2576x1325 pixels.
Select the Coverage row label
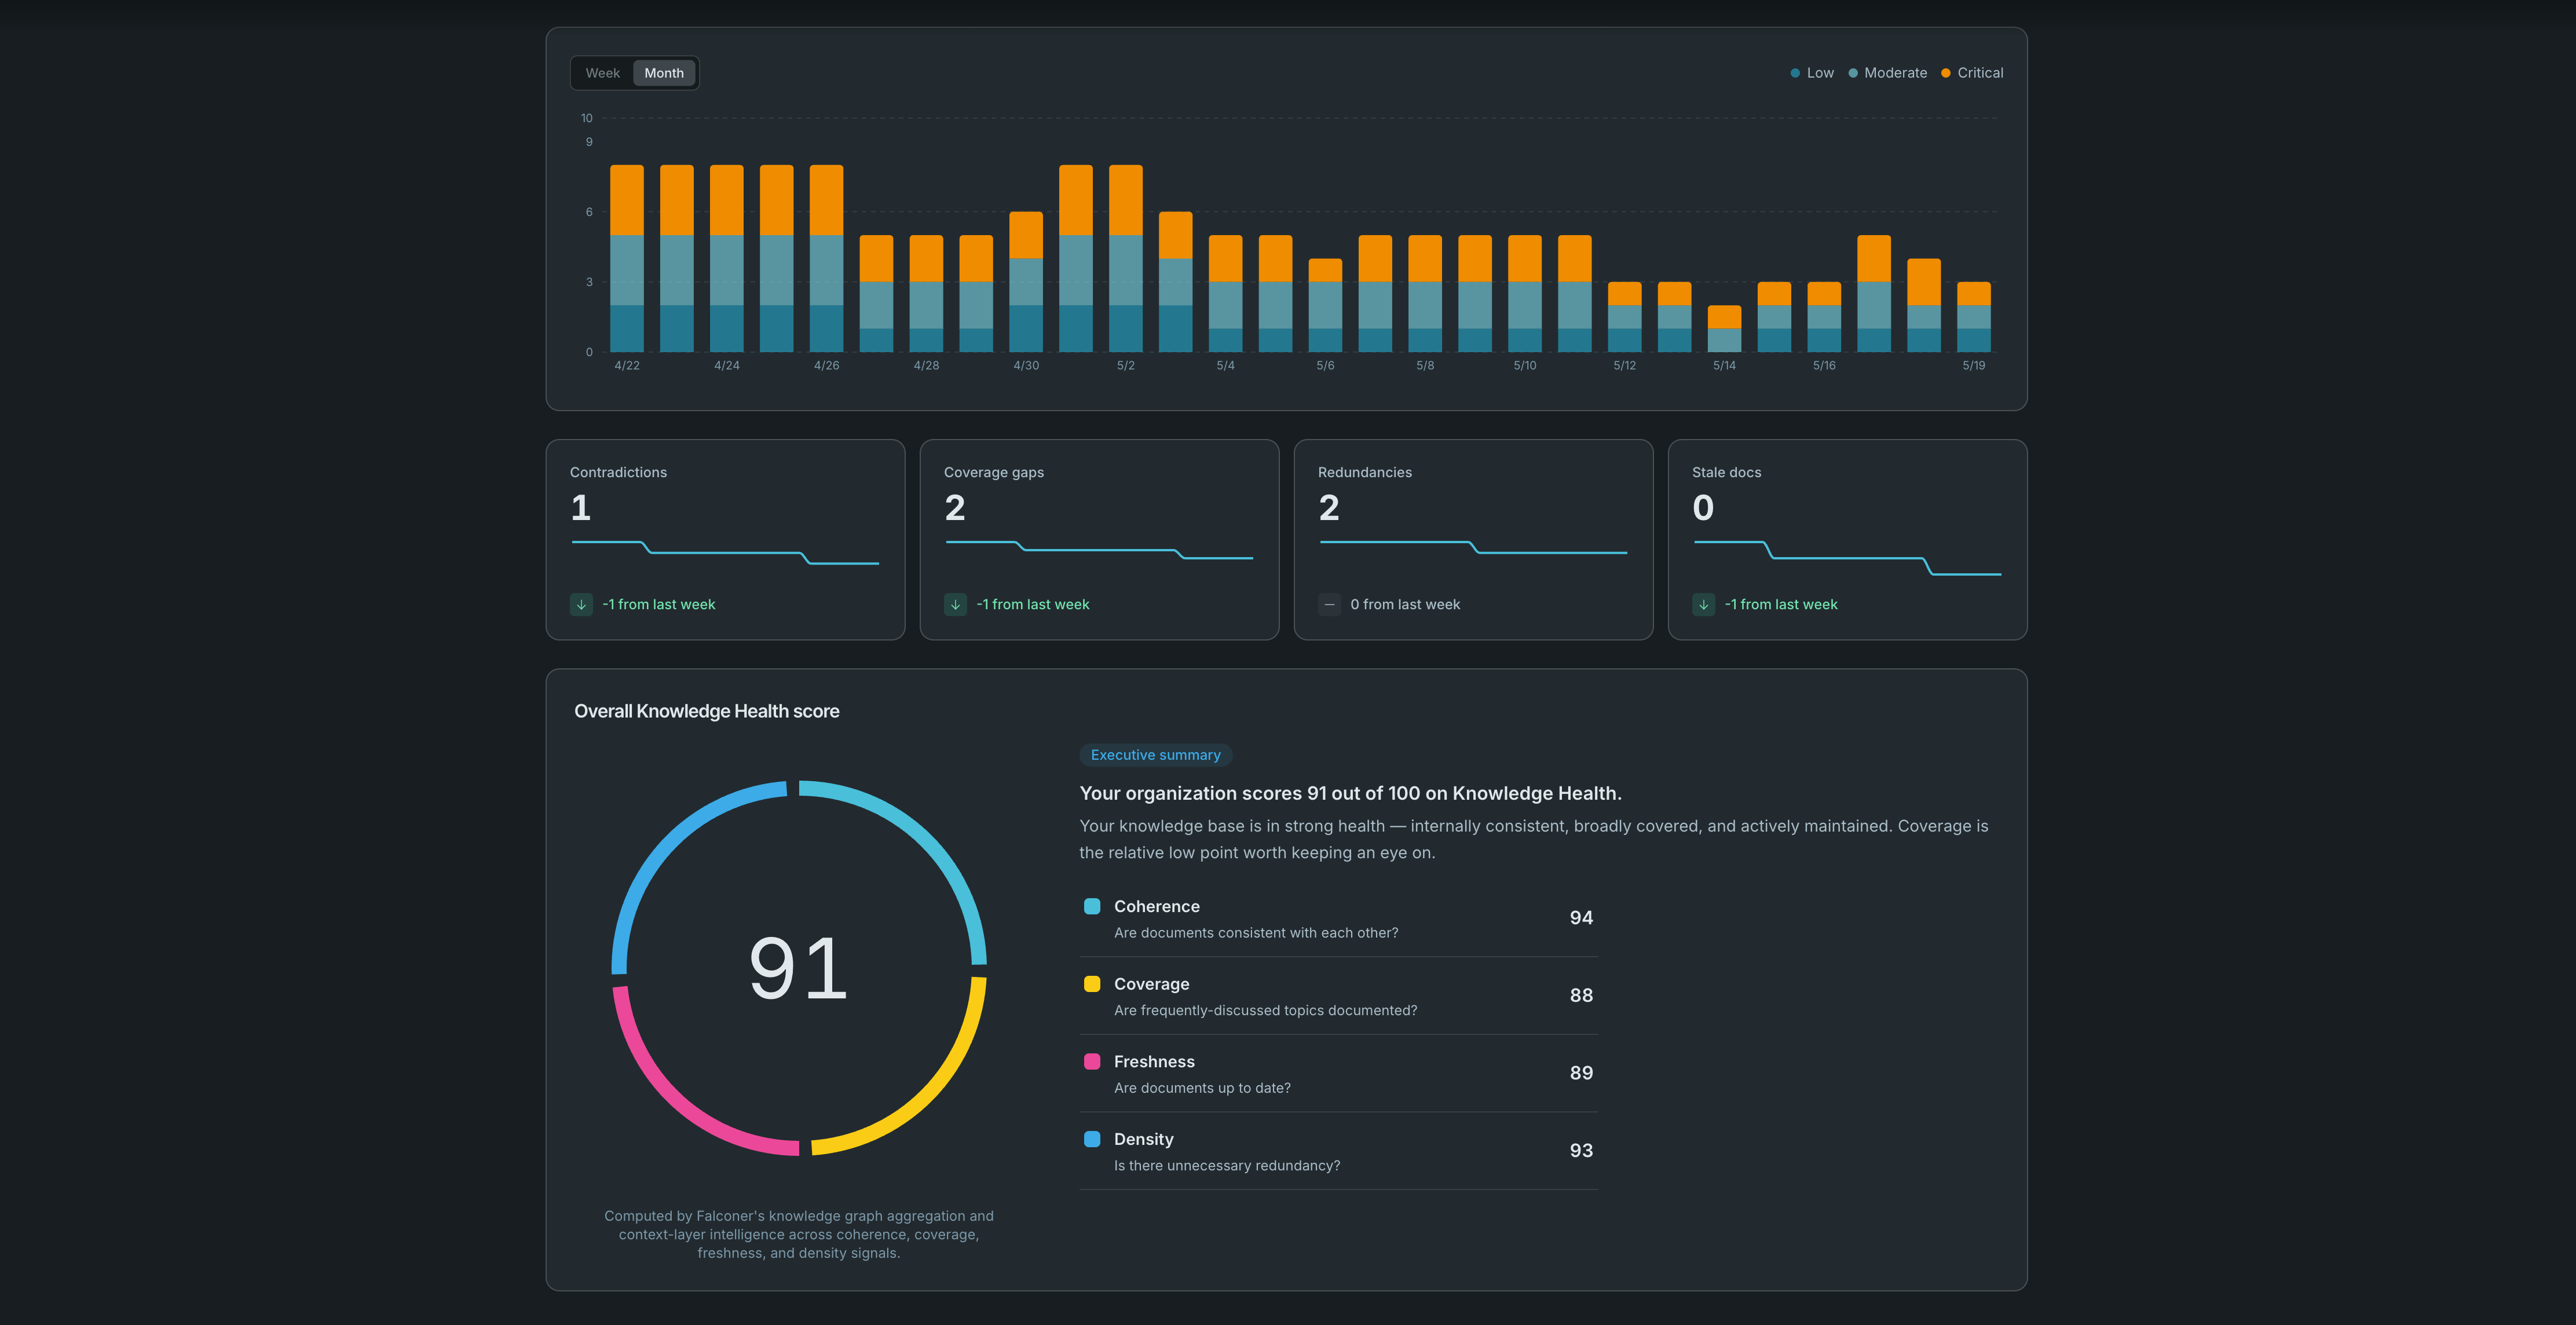(1152, 984)
